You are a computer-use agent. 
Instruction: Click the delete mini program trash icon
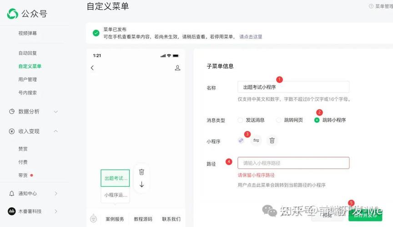[272, 140]
